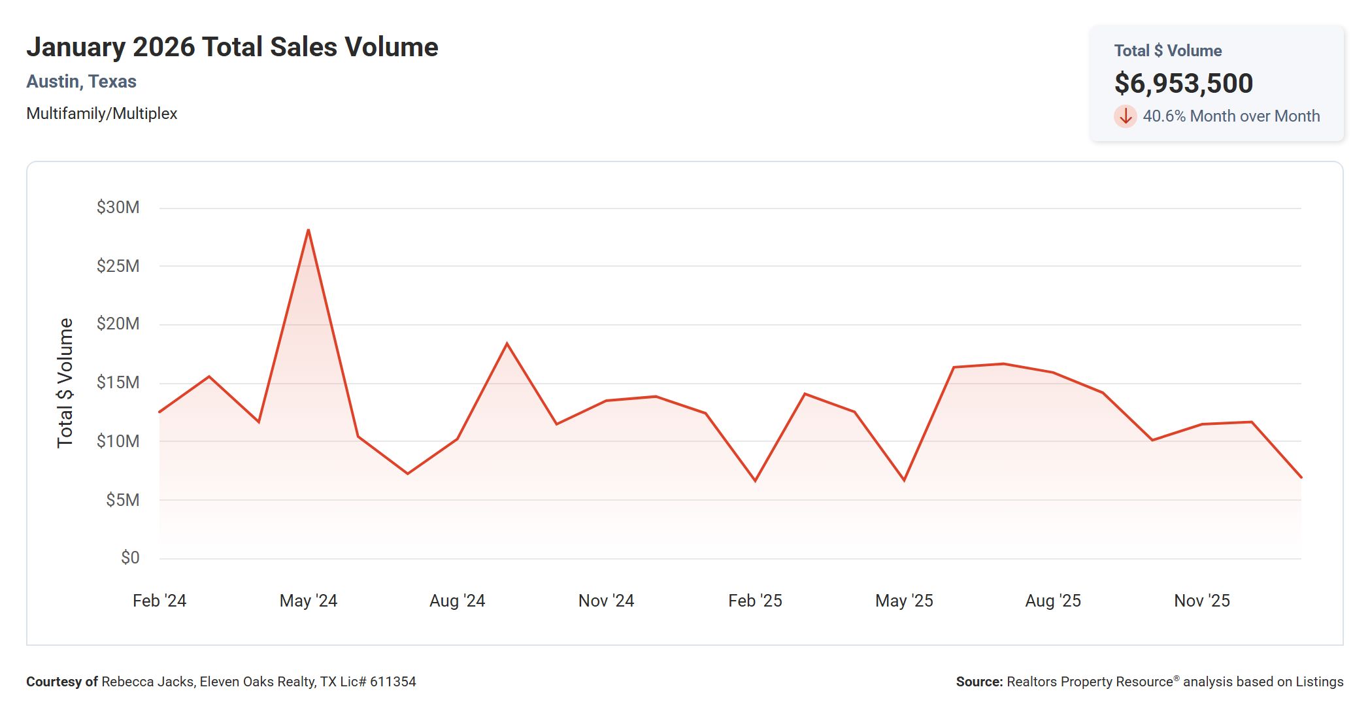Click the $5M y-axis label

pyautogui.click(x=122, y=500)
